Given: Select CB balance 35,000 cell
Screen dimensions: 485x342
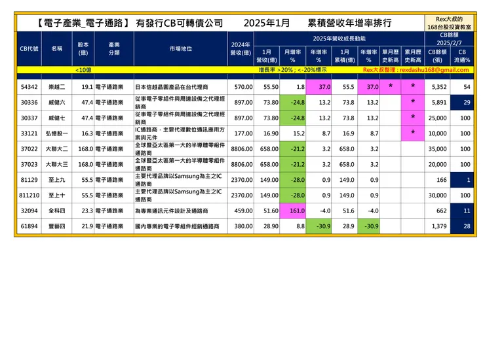Looking at the screenshot, I should [x=437, y=149].
